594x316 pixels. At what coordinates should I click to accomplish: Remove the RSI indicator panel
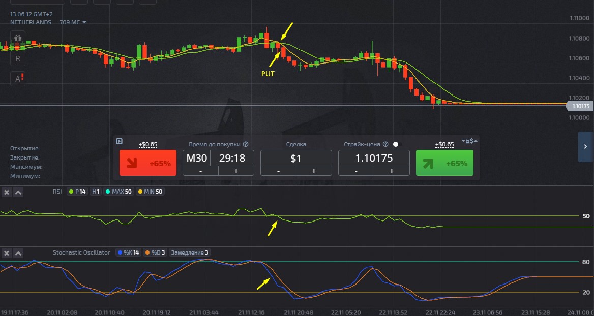(7, 192)
